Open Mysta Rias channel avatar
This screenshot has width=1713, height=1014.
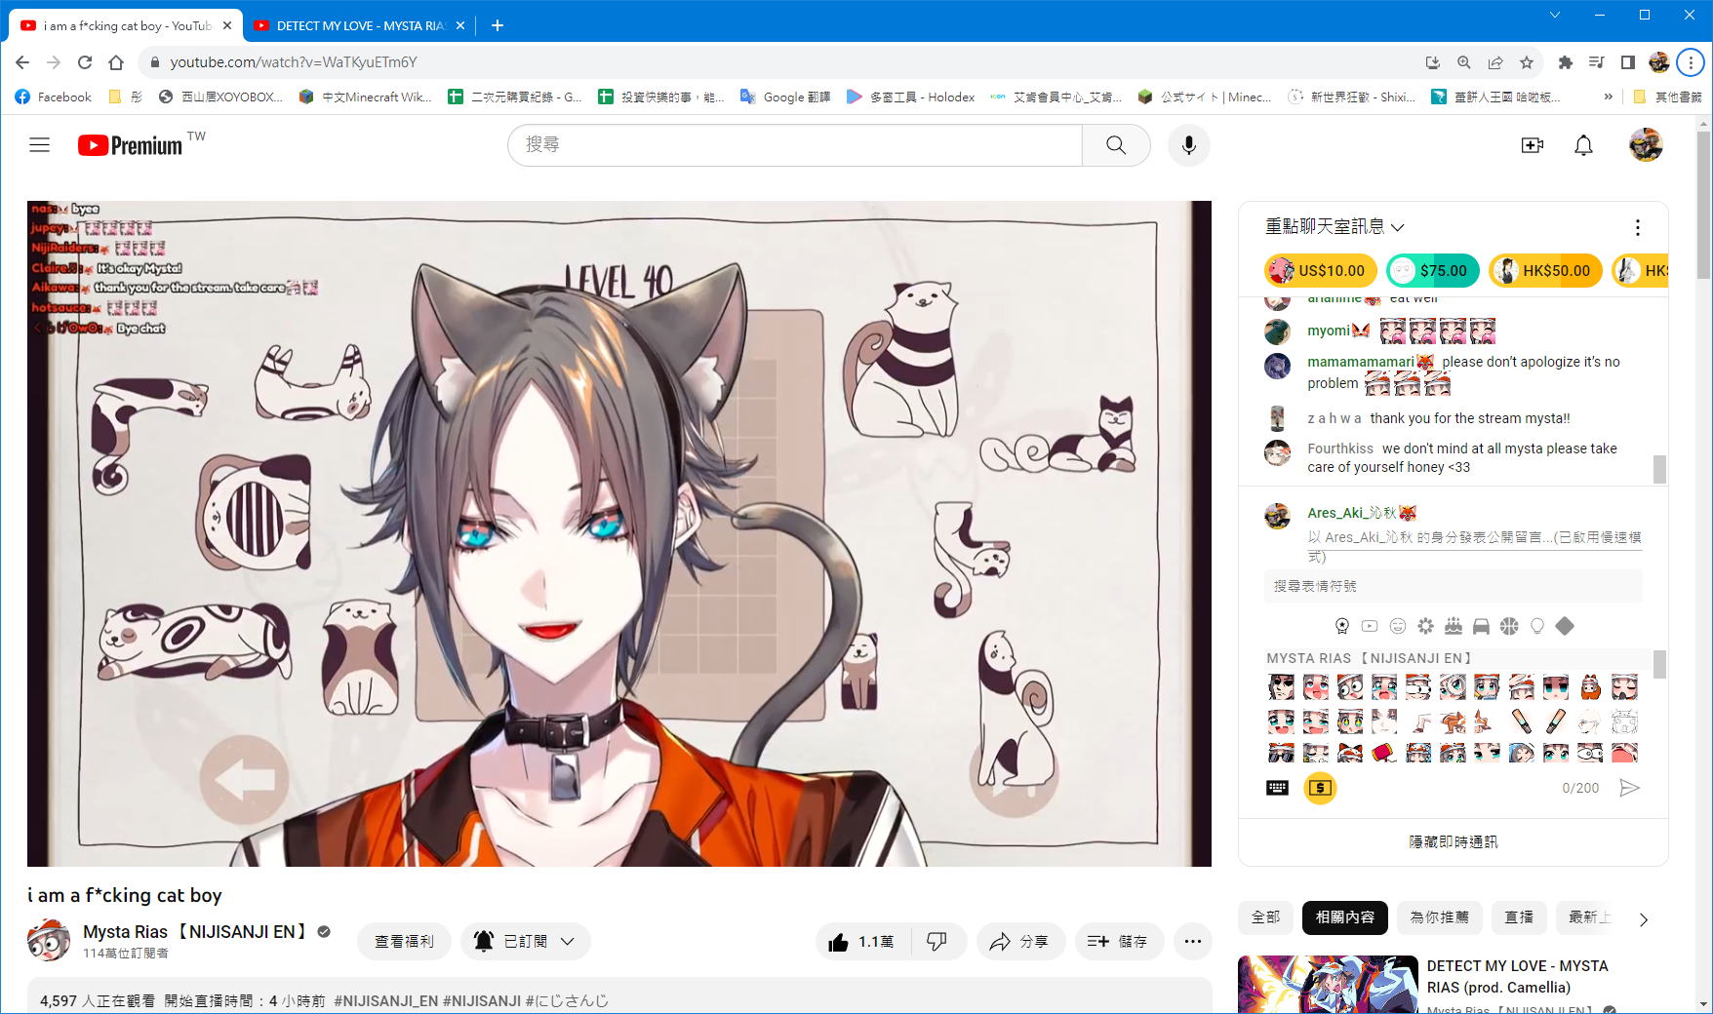(49, 940)
